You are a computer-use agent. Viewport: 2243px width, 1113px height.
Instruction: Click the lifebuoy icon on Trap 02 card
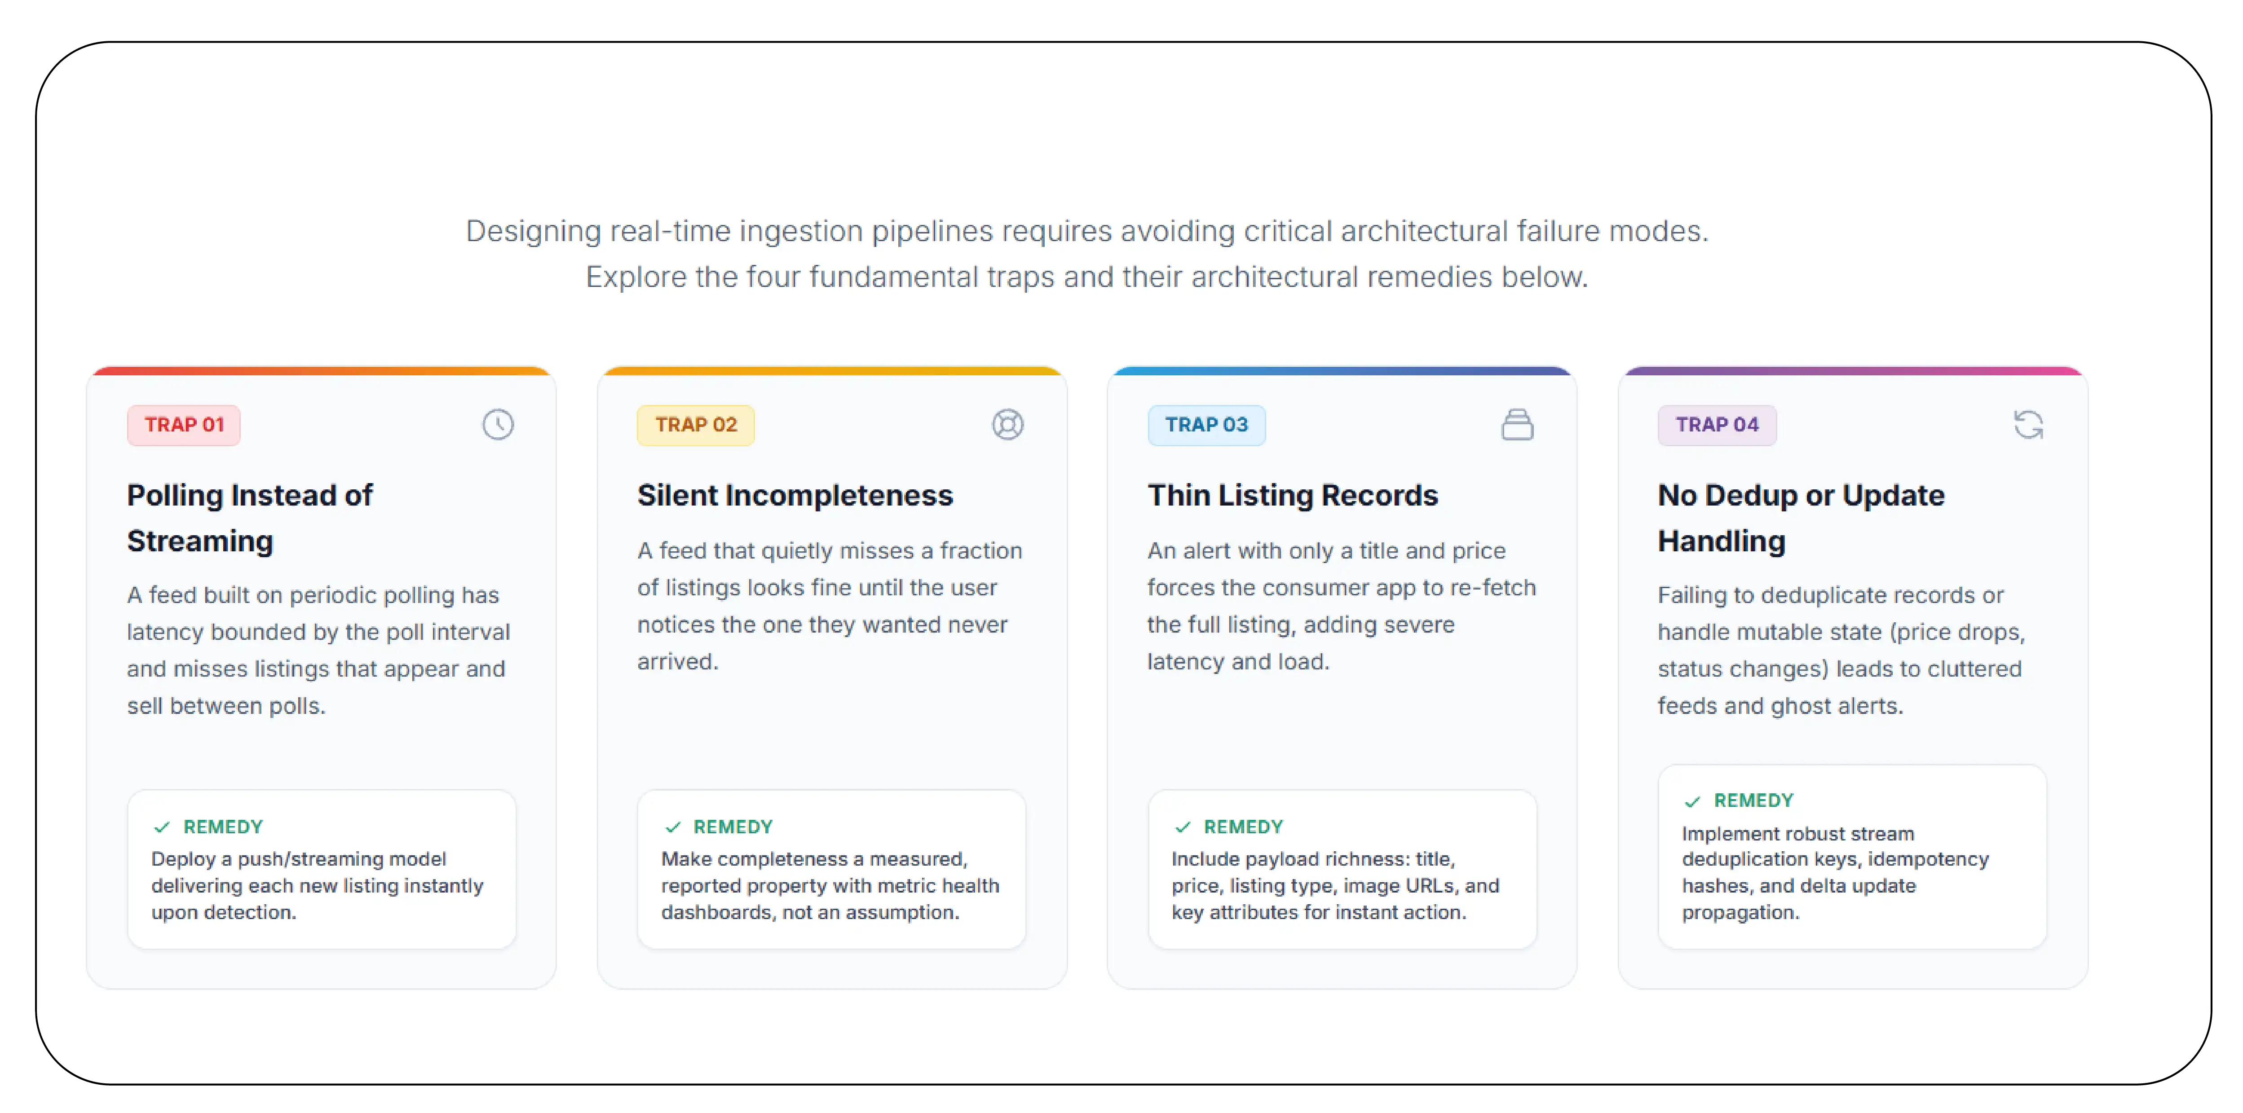(1007, 425)
